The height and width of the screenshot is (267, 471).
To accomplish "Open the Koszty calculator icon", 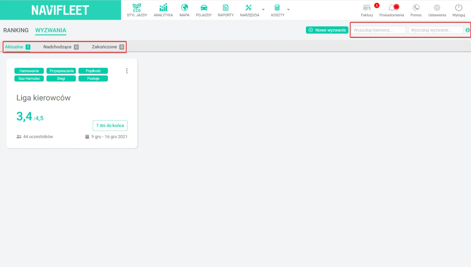I will pyautogui.click(x=277, y=8).
